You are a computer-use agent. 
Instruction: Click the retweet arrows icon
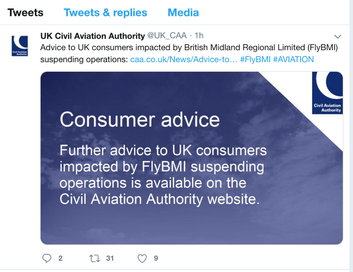coord(94,258)
